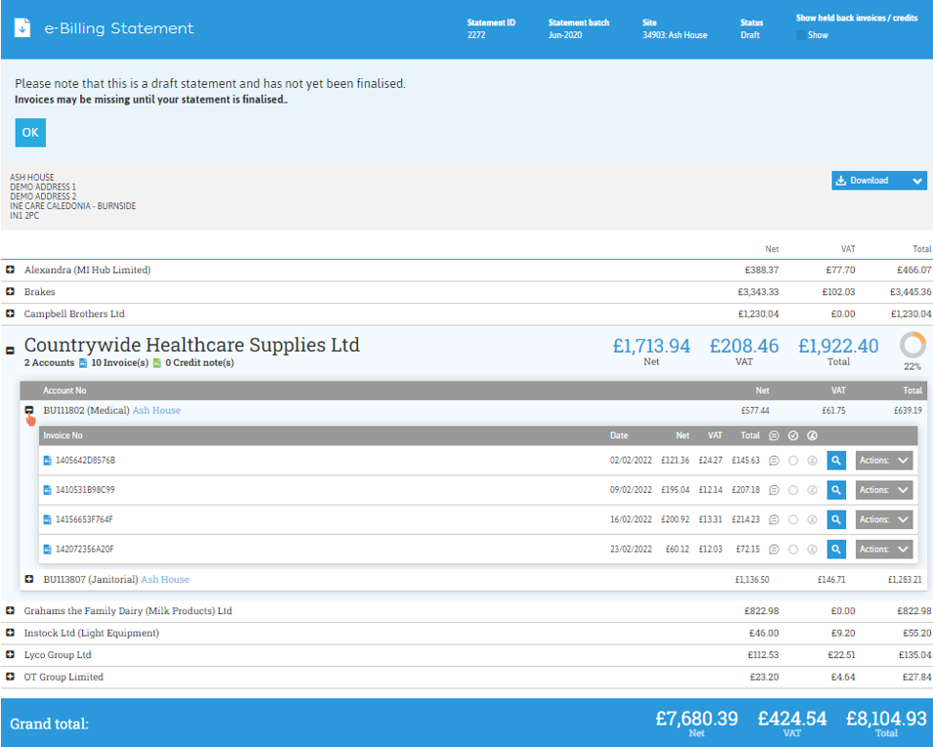Follow Ash House link for BU113807
This screenshot has height=747, width=933.
165,579
